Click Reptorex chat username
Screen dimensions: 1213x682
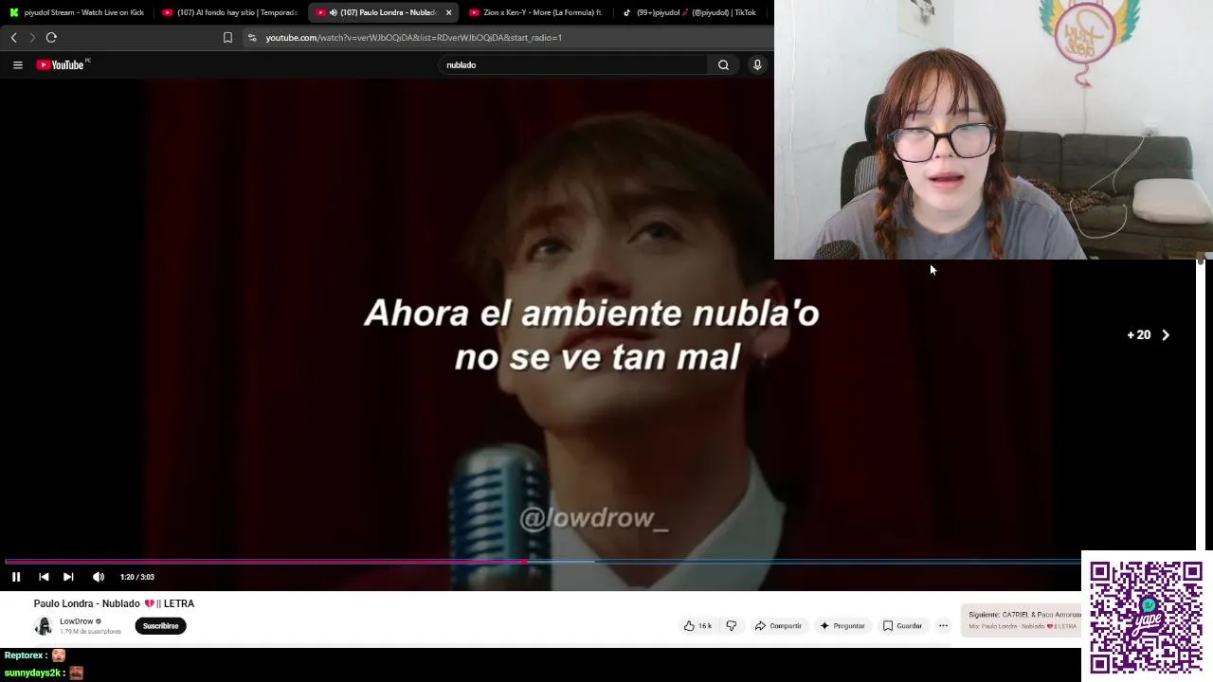point(23,655)
